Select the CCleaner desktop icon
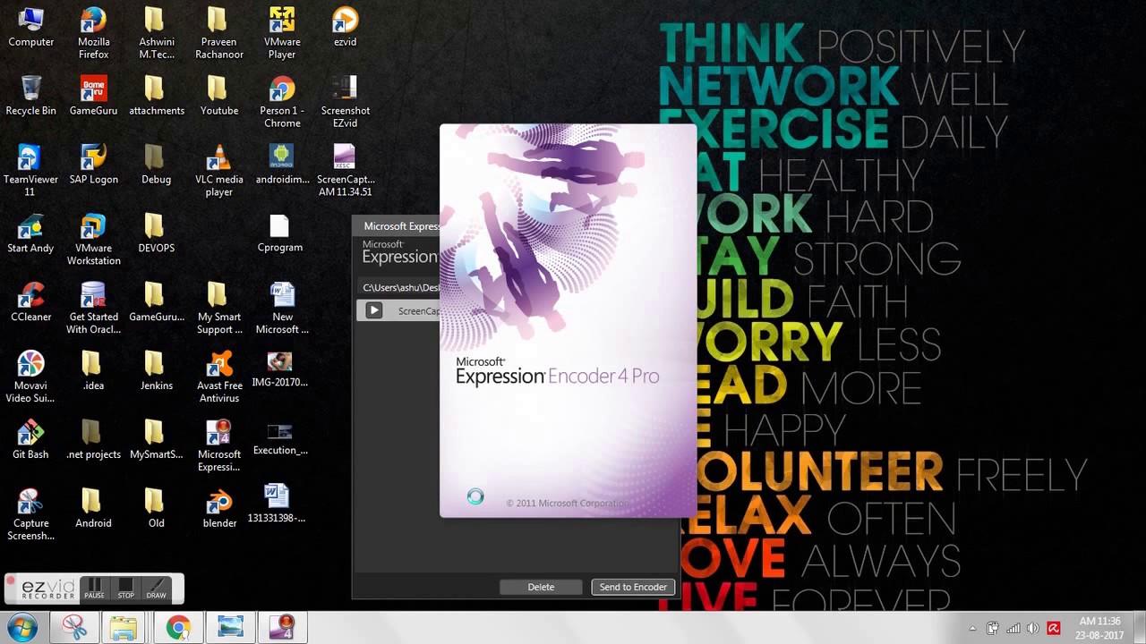This screenshot has height=644, width=1146. point(30,302)
